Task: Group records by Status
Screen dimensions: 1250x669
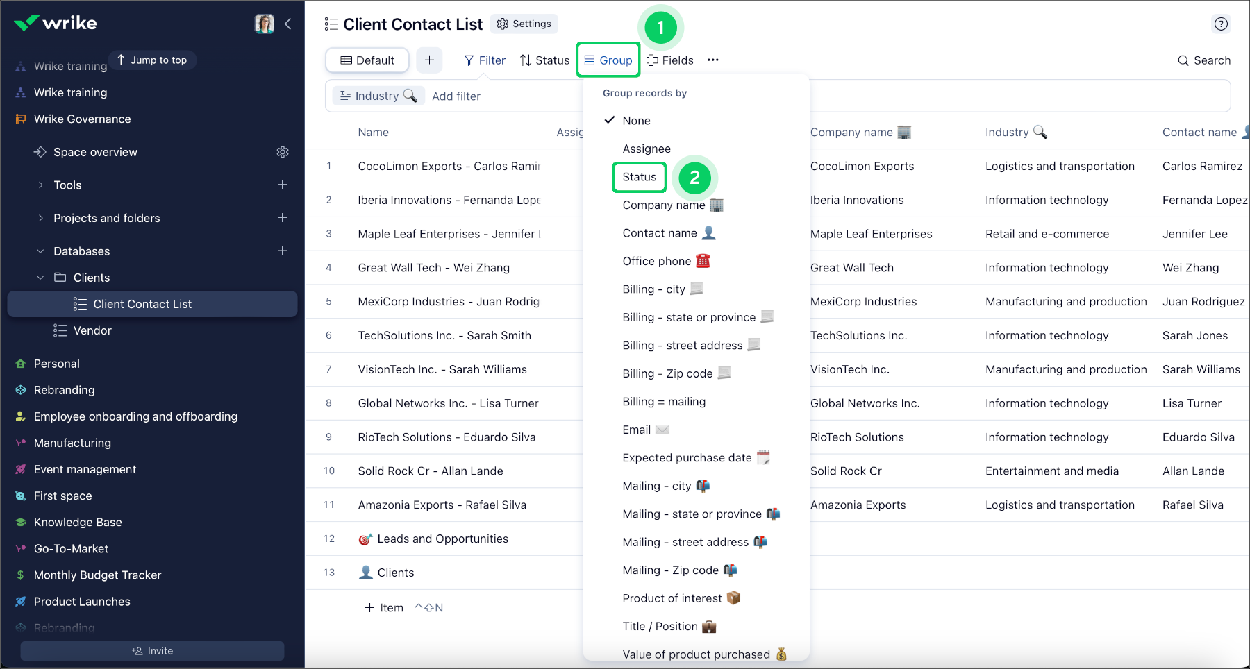Action: (640, 177)
